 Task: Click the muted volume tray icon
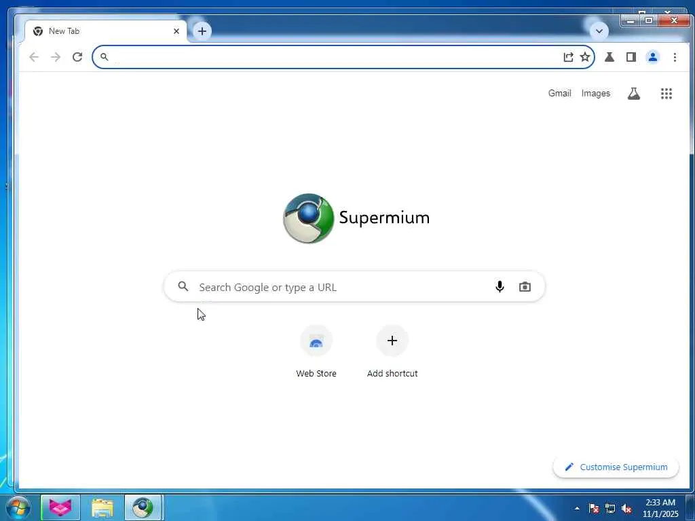pyautogui.click(x=626, y=509)
